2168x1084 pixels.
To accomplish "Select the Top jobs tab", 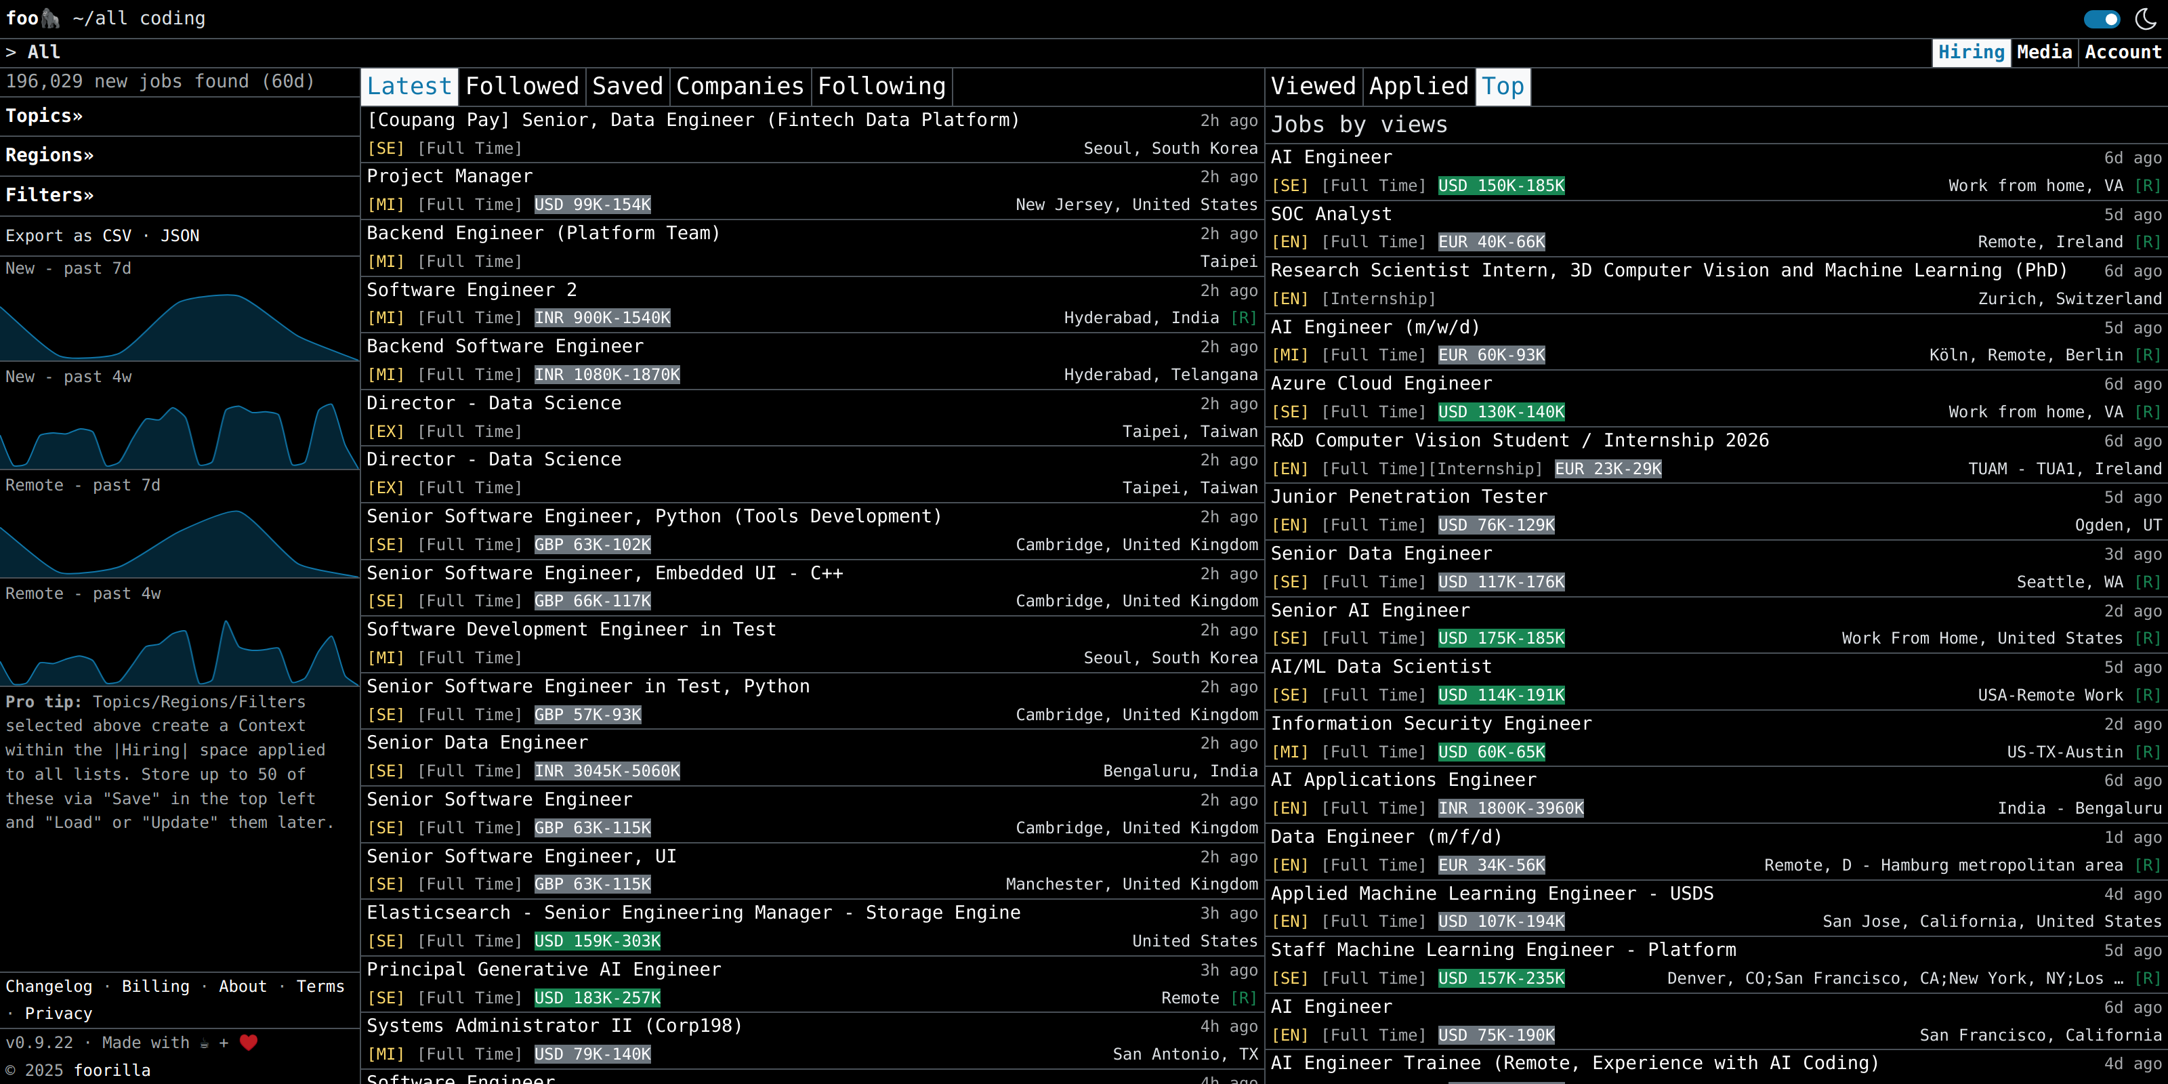I will pyautogui.click(x=1502, y=86).
